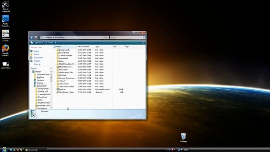The image size is (270, 152).
Task: Click the Views toolbar button
Action: 49,42
